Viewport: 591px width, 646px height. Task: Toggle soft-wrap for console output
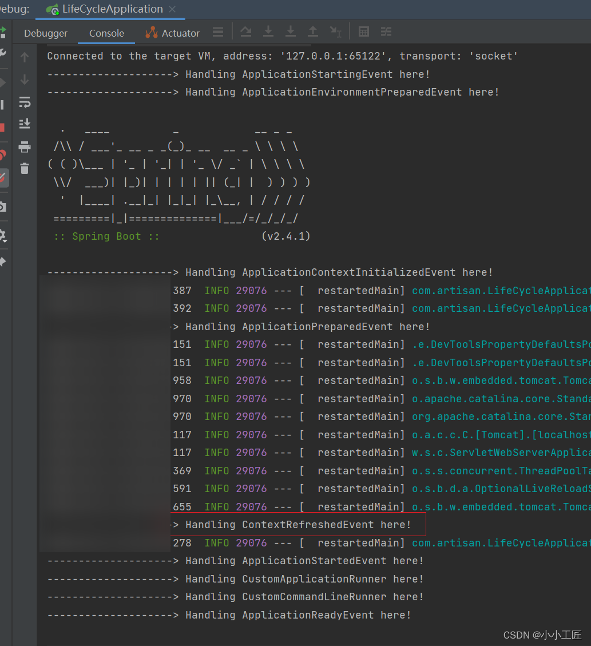[25, 102]
